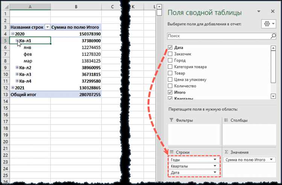Select cell with value 12274455
The height and width of the screenshot is (185, 282).
(76, 47)
